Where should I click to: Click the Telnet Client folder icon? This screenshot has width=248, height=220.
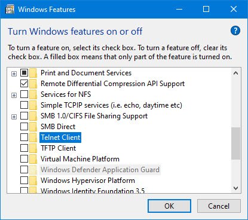33,137
